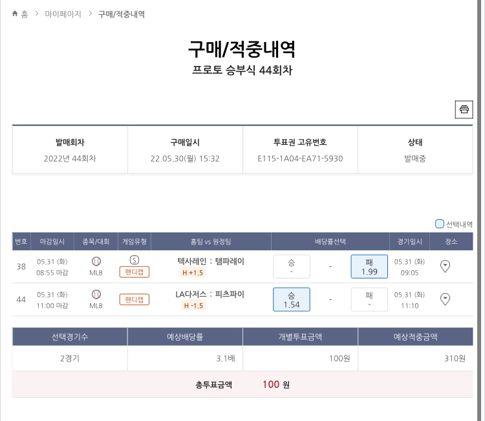Click the H +1.5 handicap label
The width and height of the screenshot is (485, 421).
193,272
